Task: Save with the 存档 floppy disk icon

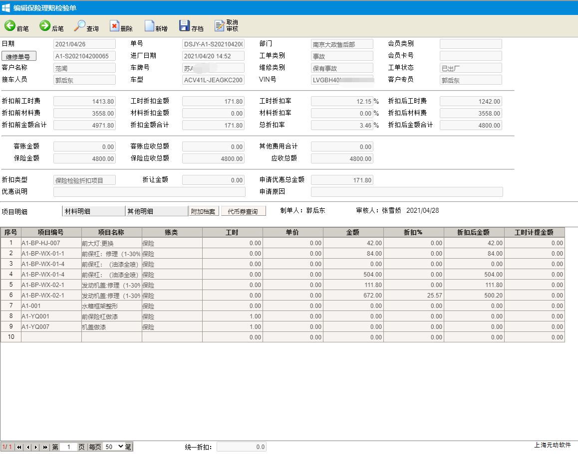Action: pos(184,26)
